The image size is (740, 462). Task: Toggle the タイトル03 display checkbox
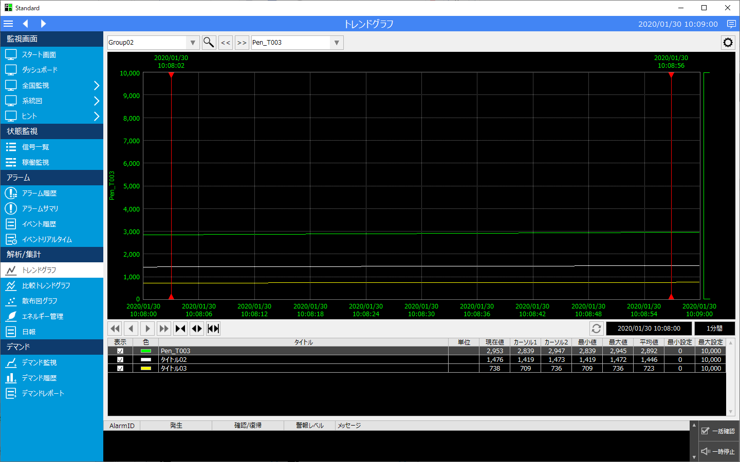click(x=120, y=369)
